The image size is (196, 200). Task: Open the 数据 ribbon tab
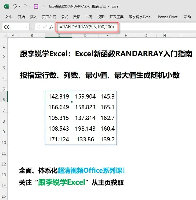77,17
